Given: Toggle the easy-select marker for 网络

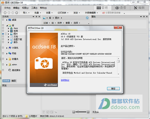Looking at the screenshot, I should [3, 53].
